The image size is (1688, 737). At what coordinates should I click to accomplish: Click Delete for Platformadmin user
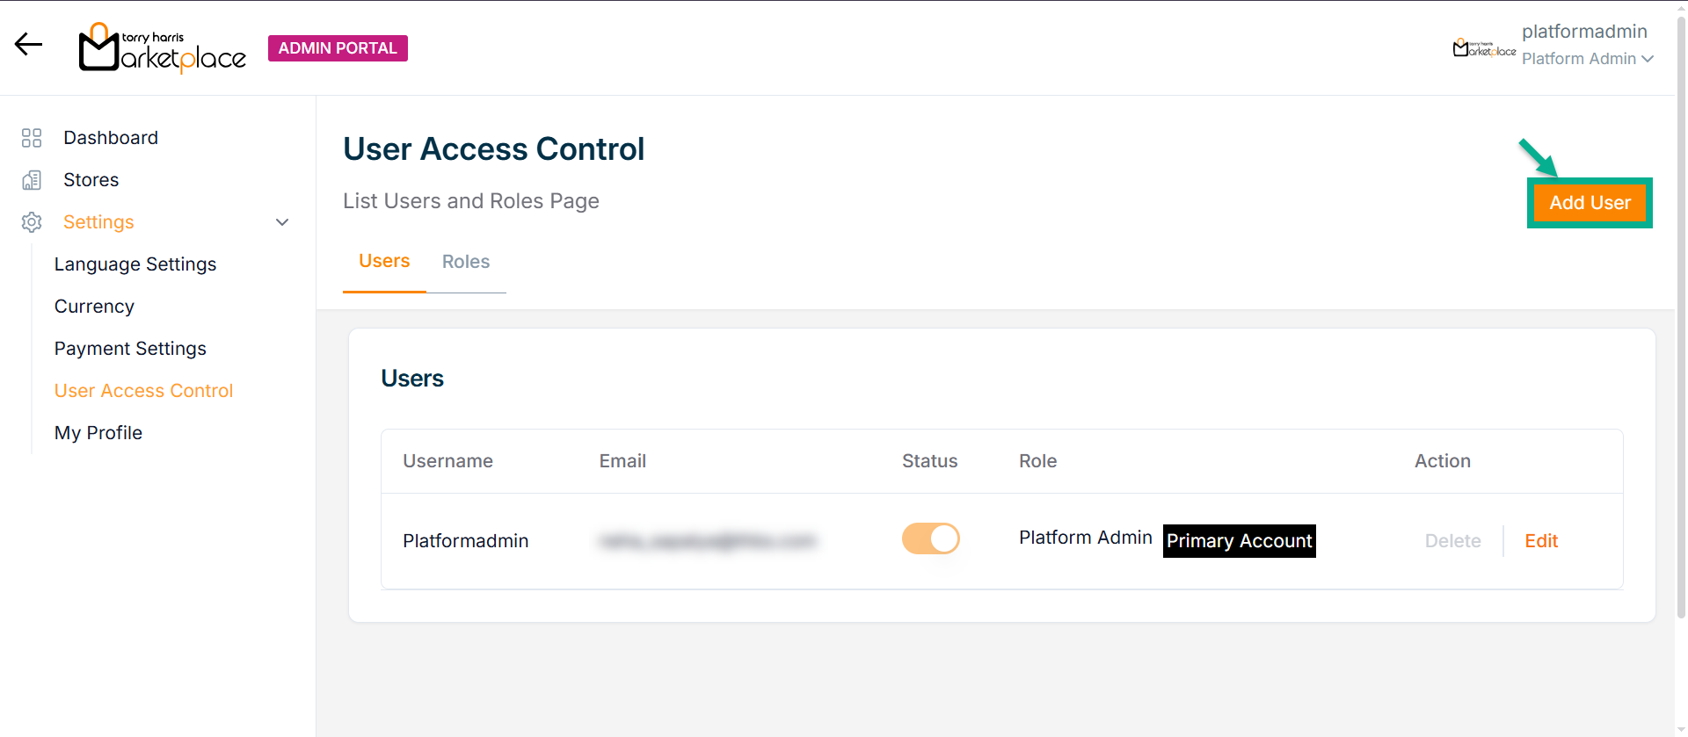(1452, 541)
